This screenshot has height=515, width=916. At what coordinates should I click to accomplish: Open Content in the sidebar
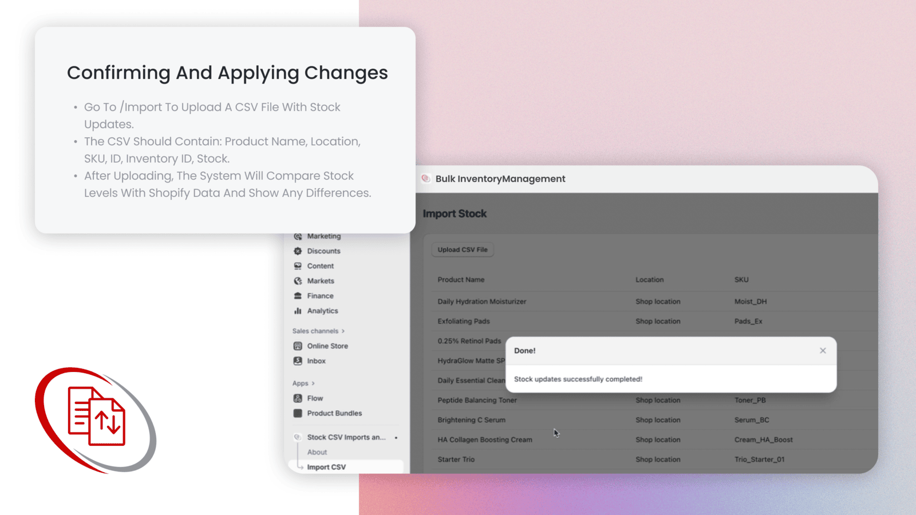tap(321, 266)
